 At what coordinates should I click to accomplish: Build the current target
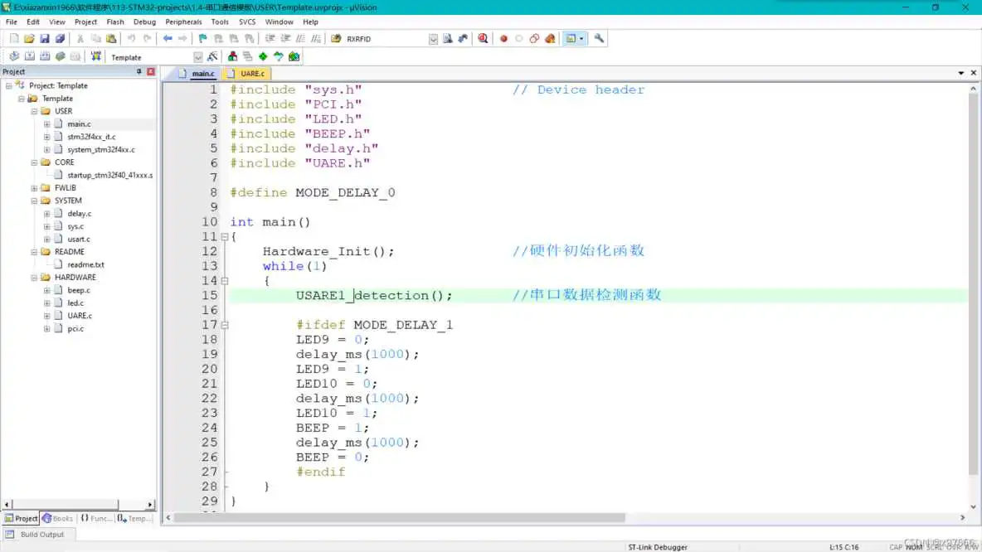point(29,56)
